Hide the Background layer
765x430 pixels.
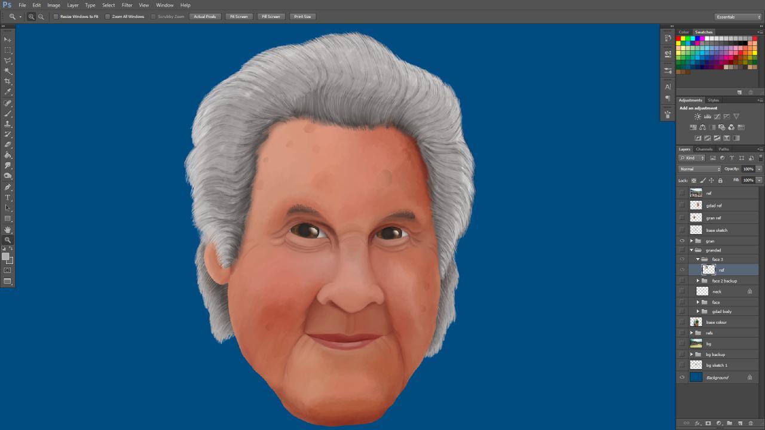click(682, 377)
